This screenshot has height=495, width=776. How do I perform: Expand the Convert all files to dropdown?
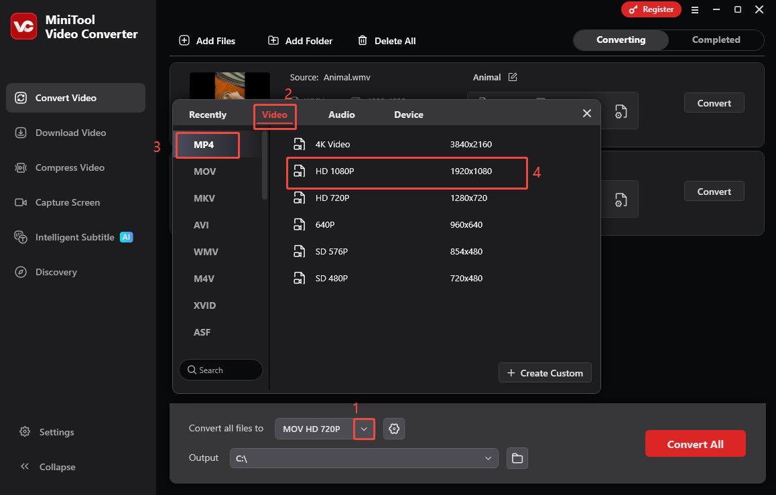tap(364, 429)
